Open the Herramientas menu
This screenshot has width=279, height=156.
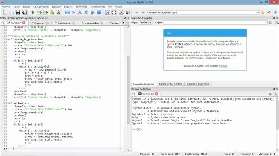[x=98, y=6]
